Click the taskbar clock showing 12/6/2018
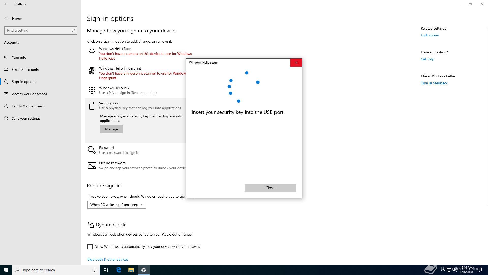 point(466,270)
